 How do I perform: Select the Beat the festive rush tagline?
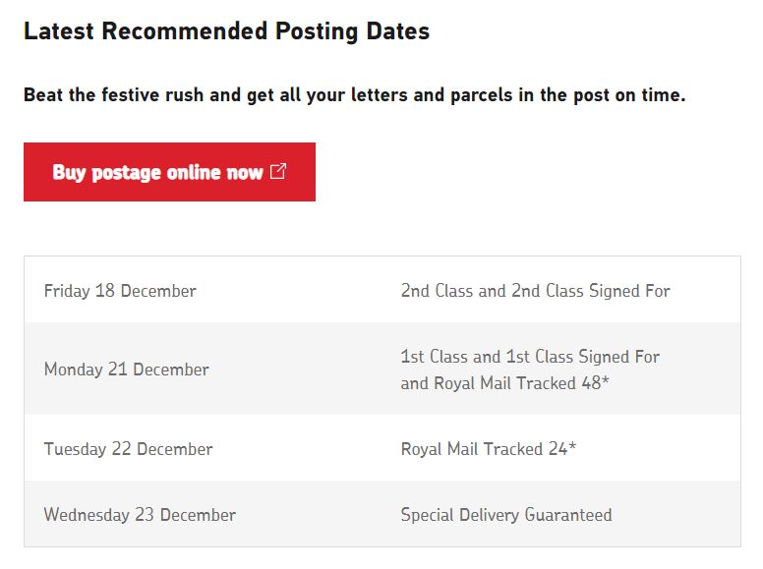(x=354, y=95)
